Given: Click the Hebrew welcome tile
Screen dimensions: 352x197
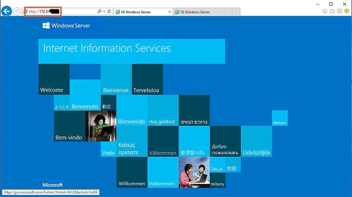Looking at the screenshot, I should point(194,110).
